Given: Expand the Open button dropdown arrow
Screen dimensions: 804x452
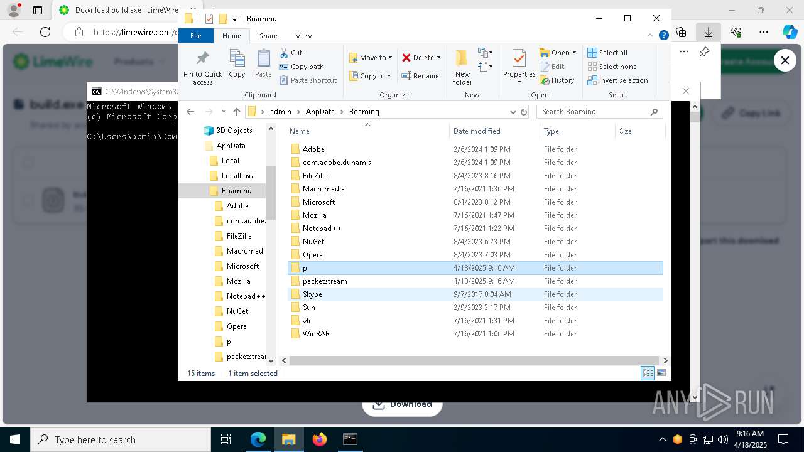Looking at the screenshot, I should point(575,53).
